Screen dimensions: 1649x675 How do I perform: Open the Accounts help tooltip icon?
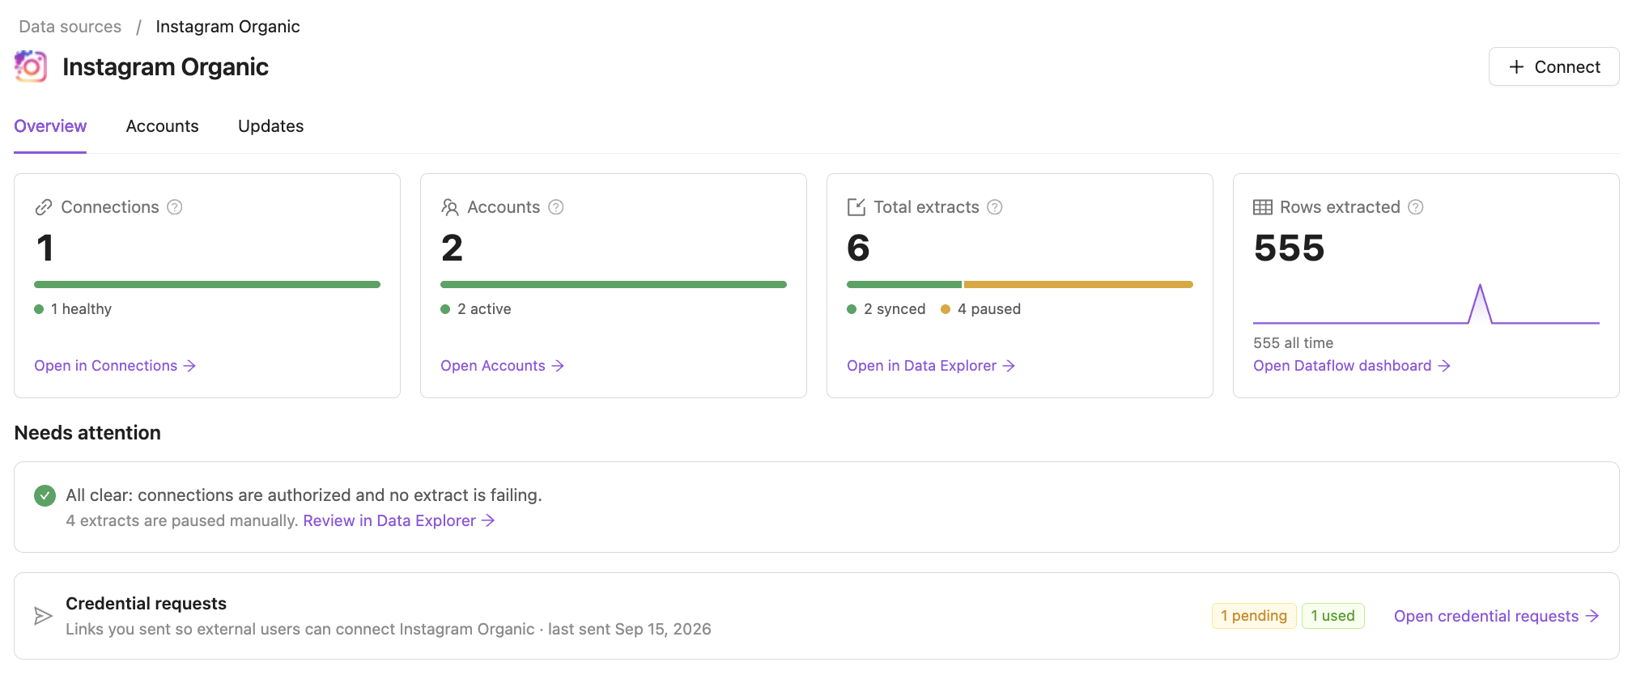556,207
